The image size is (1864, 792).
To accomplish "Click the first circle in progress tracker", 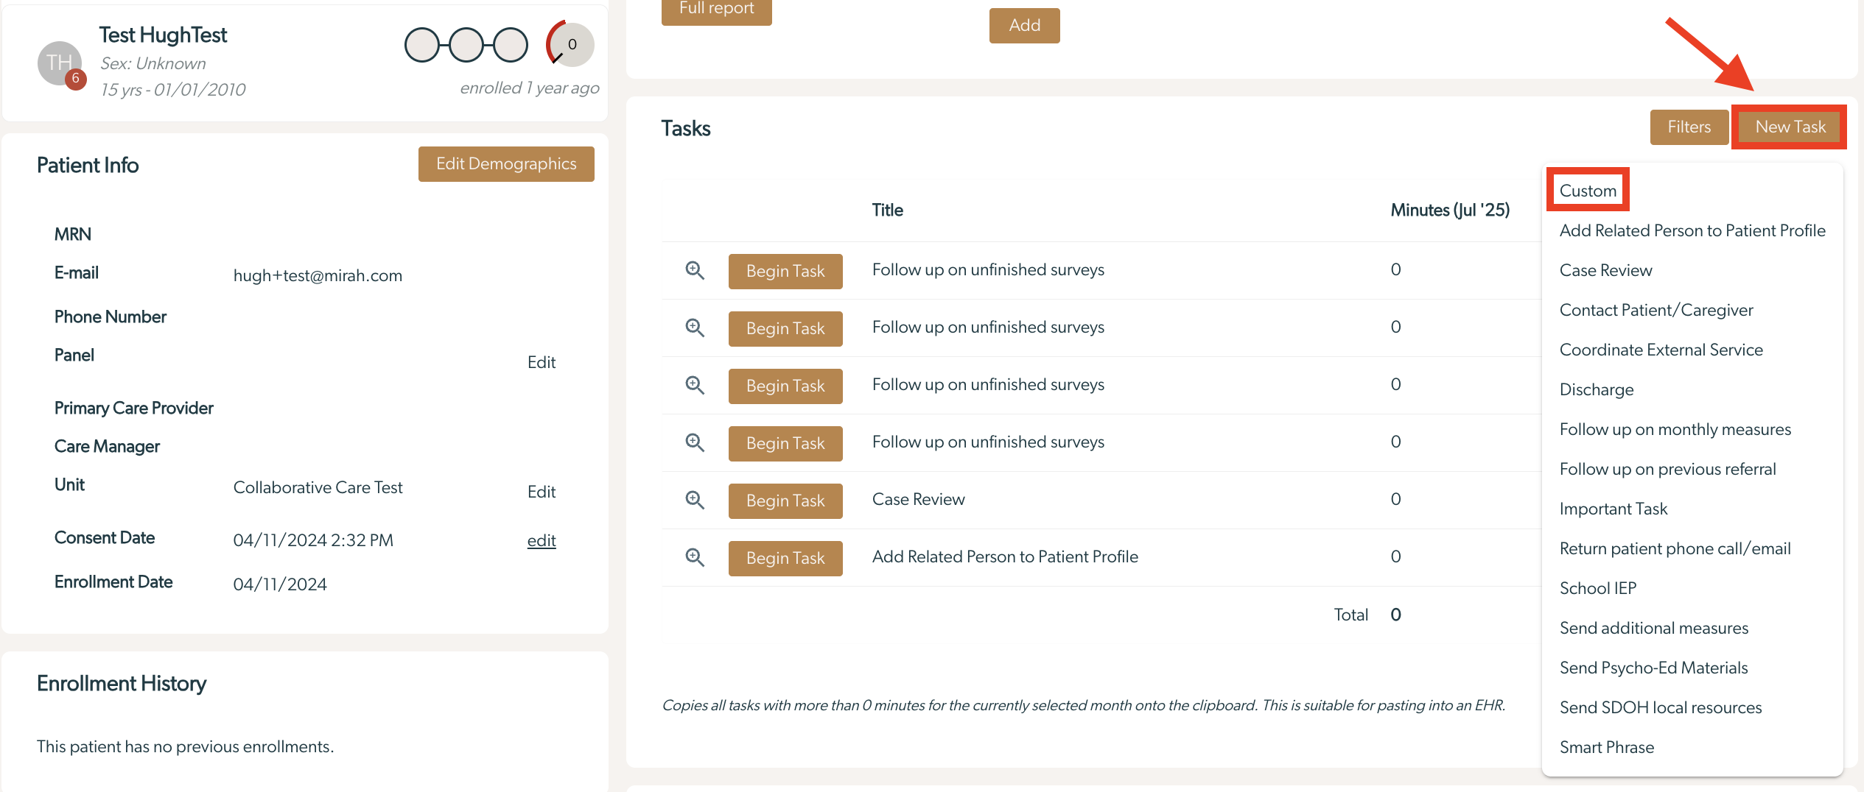I will coord(422,45).
